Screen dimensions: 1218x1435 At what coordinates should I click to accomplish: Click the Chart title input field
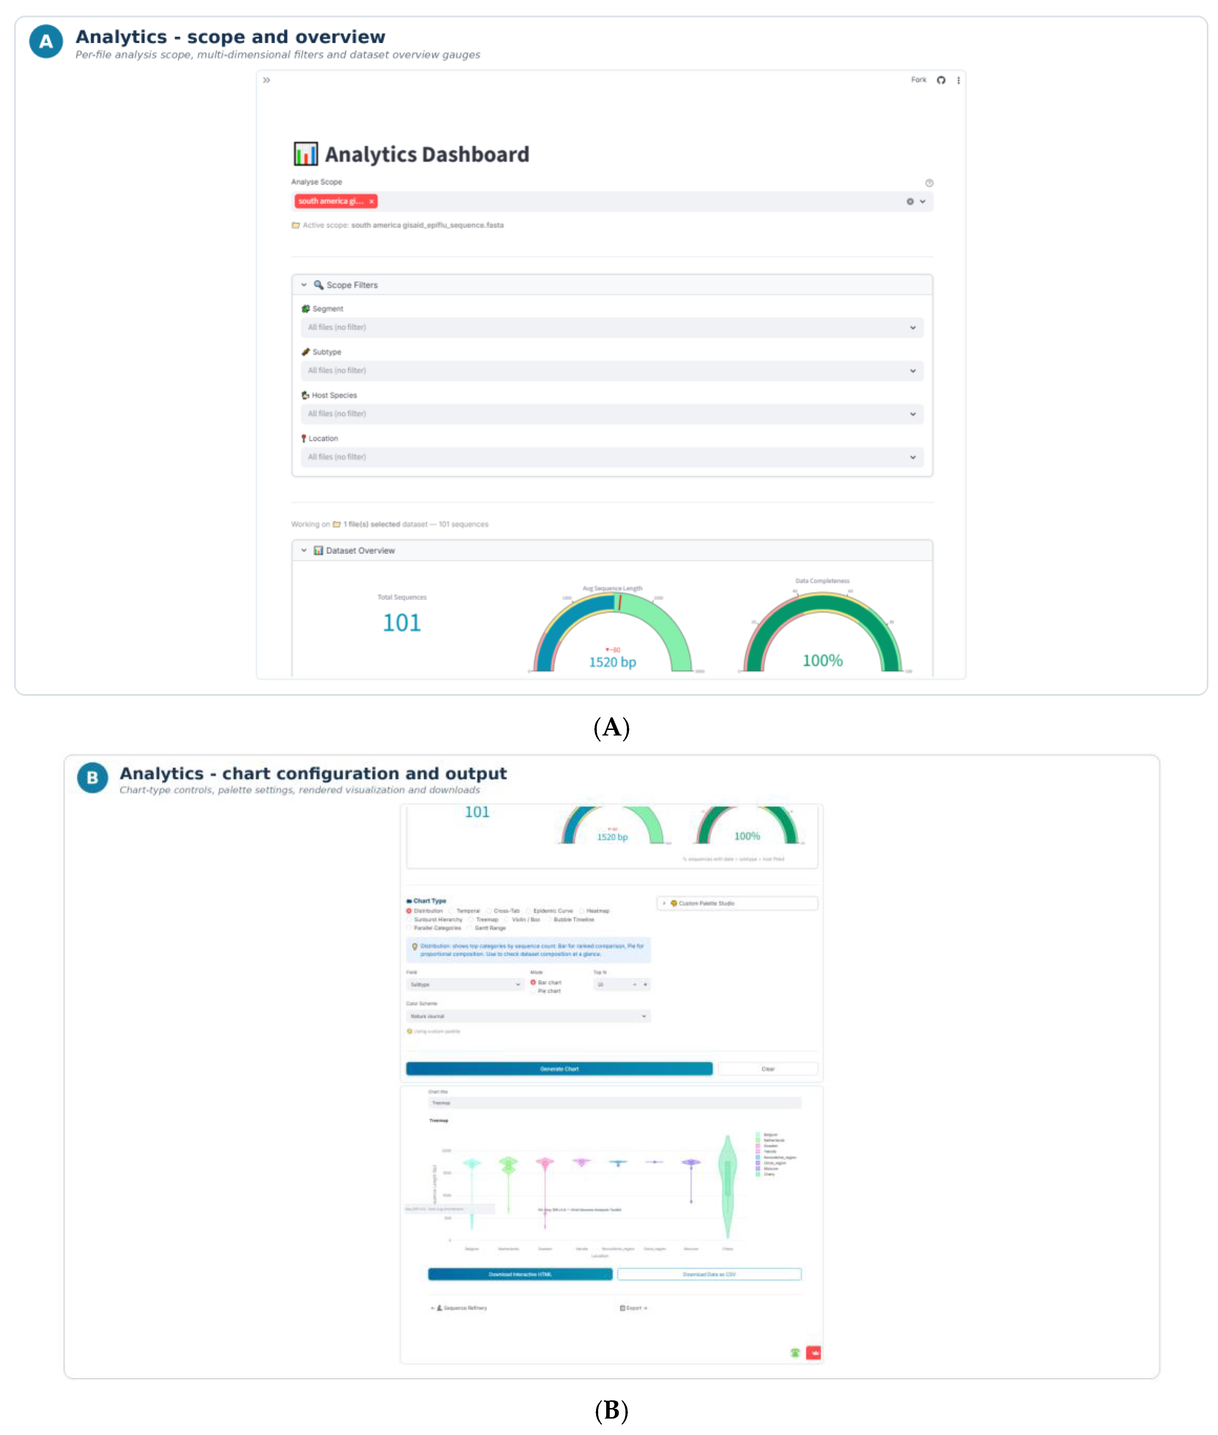pyautogui.click(x=615, y=1103)
